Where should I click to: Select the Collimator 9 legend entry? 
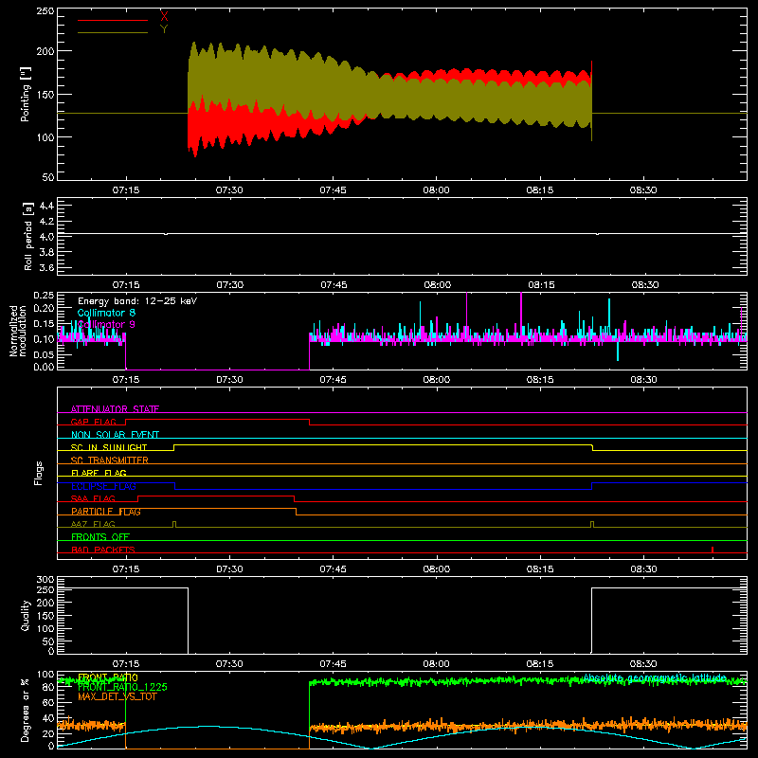coord(106,324)
